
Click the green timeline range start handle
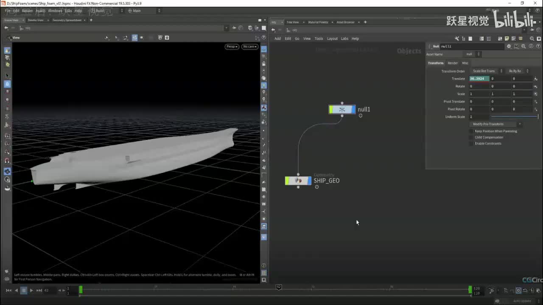pyautogui.click(x=81, y=290)
